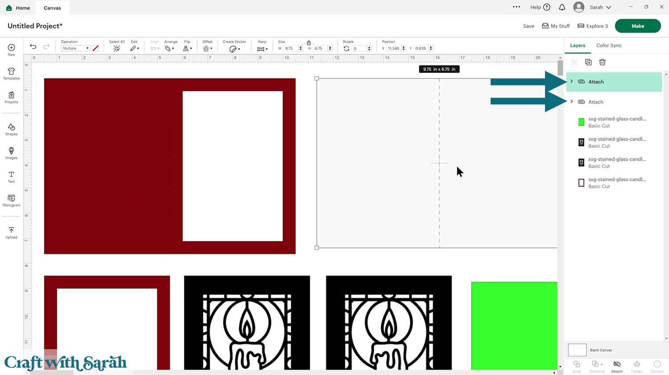Screen dimensions: 669x375
Task: Select the highlighted Attach layer row
Action: pos(614,82)
